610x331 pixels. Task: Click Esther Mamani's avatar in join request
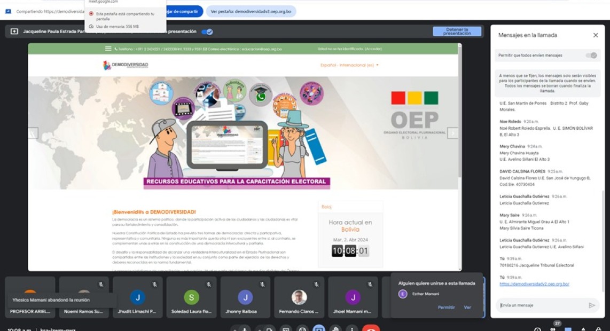[x=403, y=294]
